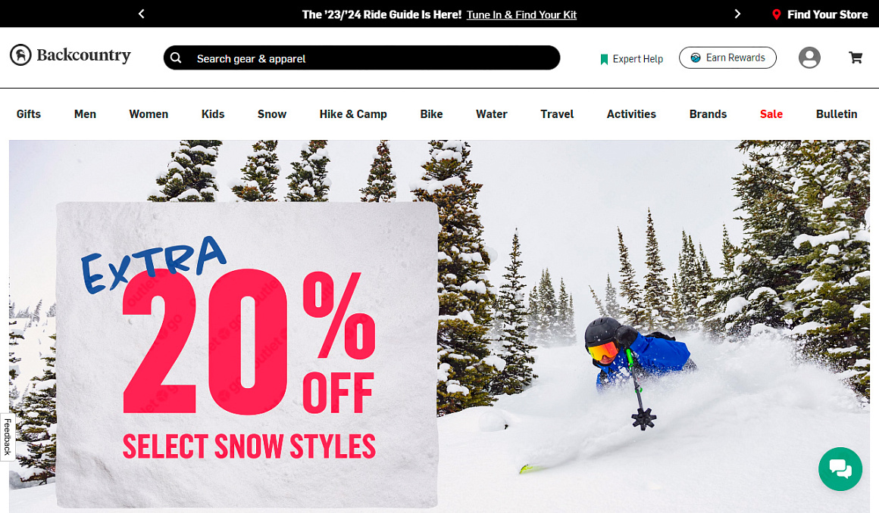The width and height of the screenshot is (879, 513).
Task: Show next announcement with right chevron
Action: [x=737, y=14]
